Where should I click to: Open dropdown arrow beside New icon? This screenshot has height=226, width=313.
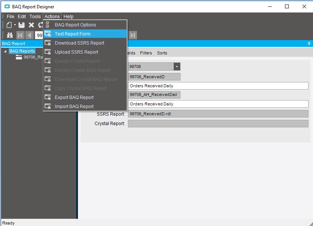click(15, 25)
